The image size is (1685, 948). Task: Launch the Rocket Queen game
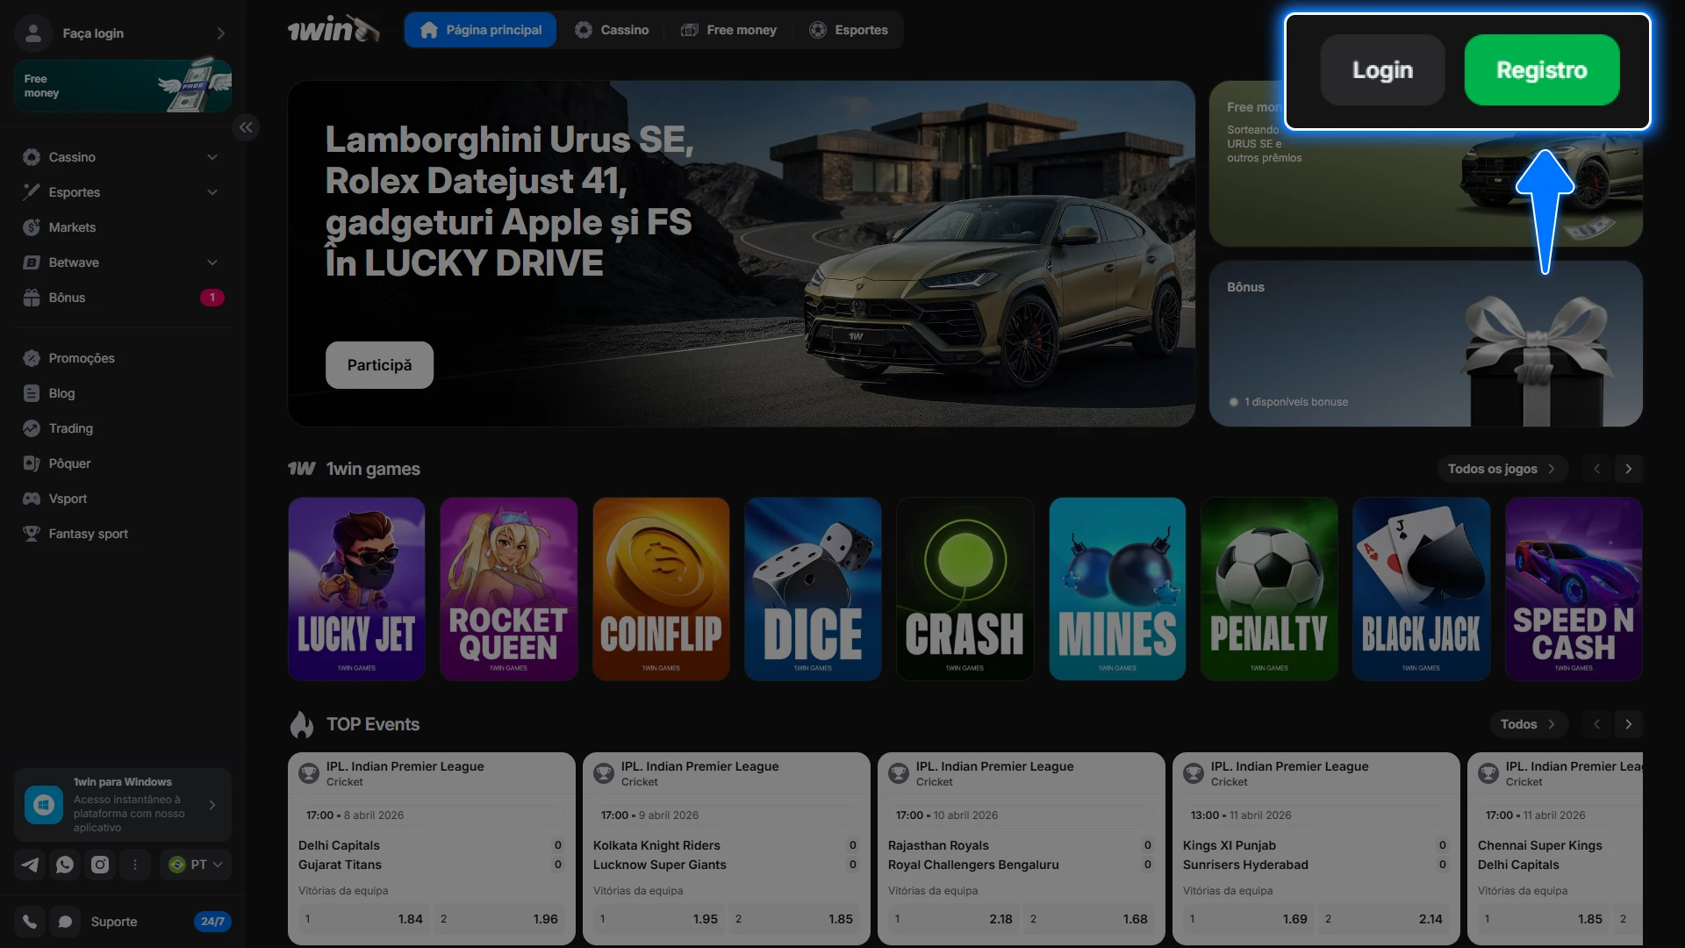[509, 589]
